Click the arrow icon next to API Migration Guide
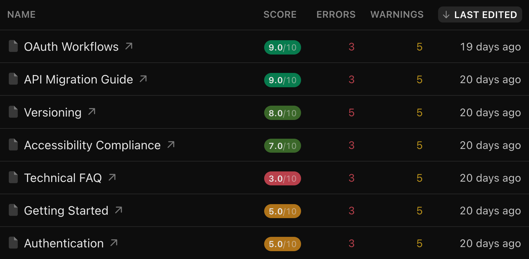Viewport: 529px width, 259px height. tap(143, 79)
